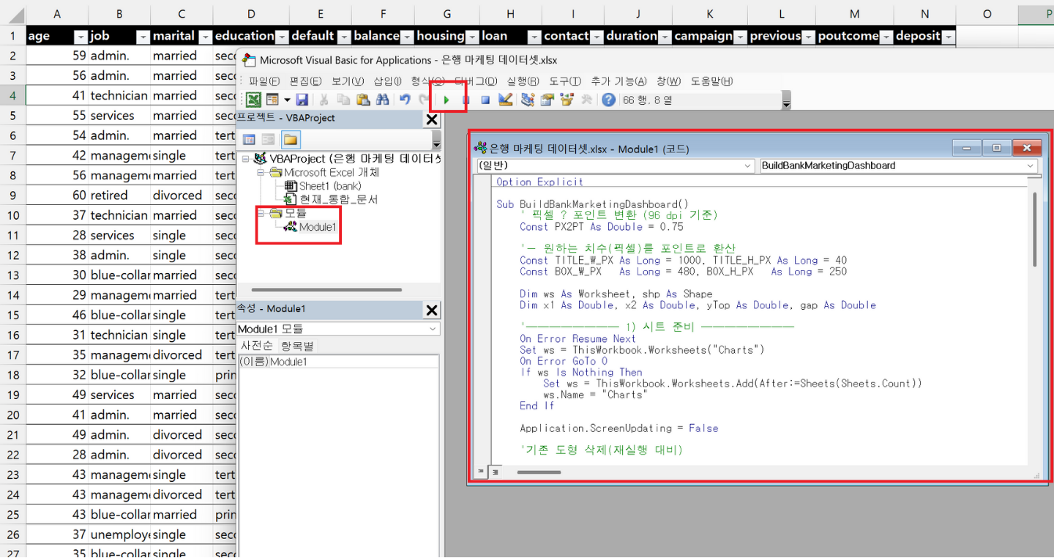
Task: Collapse the 모듈 folder in project tree
Action: tap(261, 213)
